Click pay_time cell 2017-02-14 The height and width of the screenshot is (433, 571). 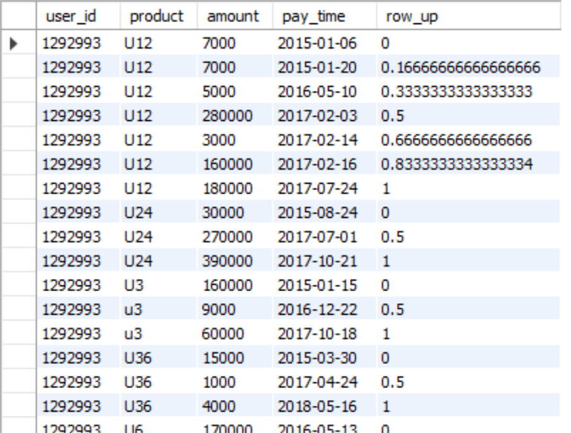click(324, 140)
